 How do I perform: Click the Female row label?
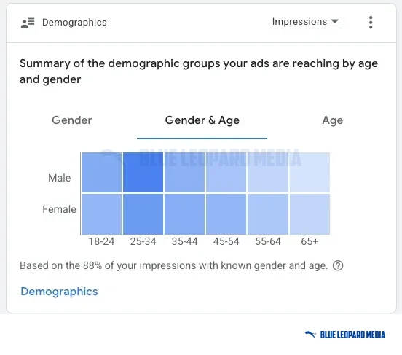tap(59, 209)
